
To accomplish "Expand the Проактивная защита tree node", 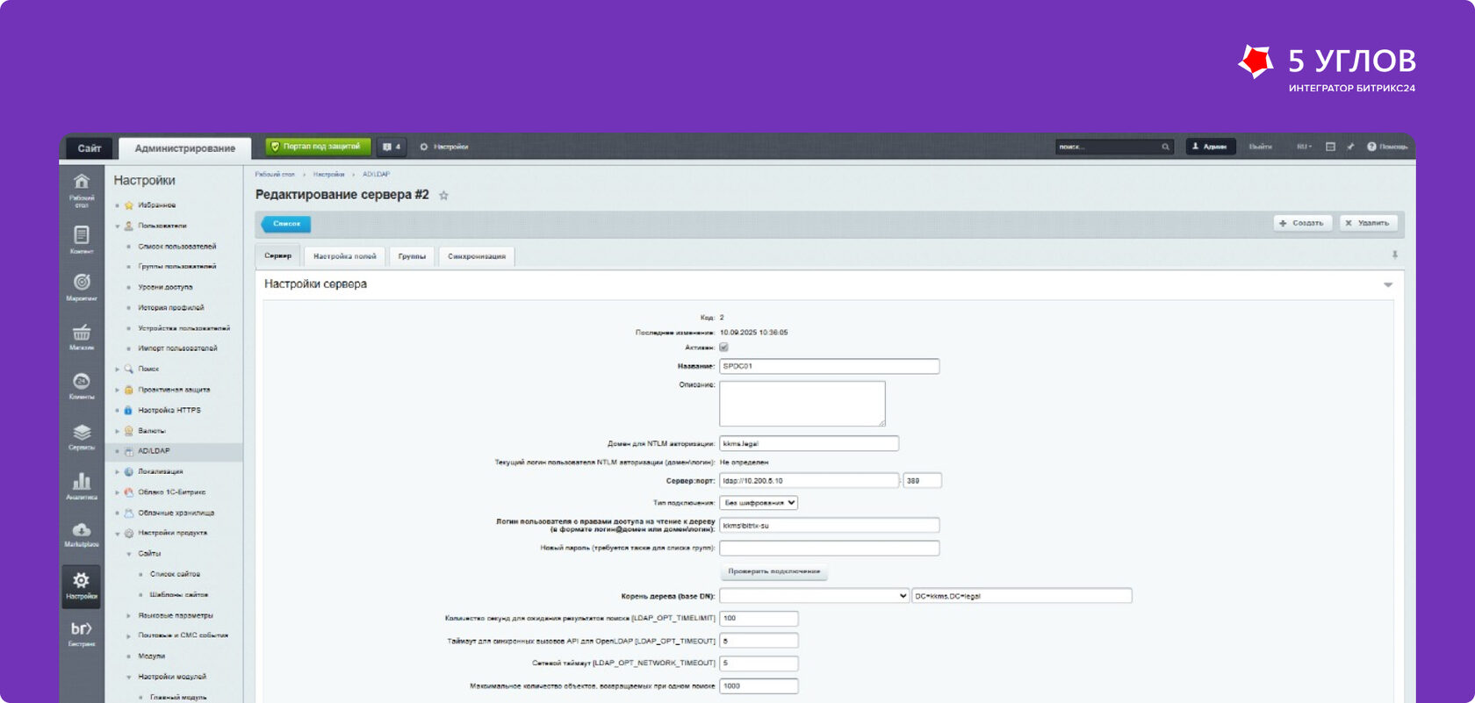I will (x=118, y=390).
